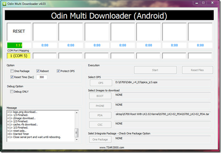Screen dimensions: 221x153
Task: Click the message log scroll up arrow
Action: pyautogui.click(x=77, y=112)
